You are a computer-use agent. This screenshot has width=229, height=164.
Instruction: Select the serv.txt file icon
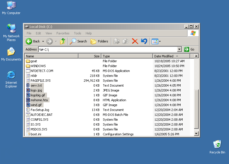click(x=28, y=85)
